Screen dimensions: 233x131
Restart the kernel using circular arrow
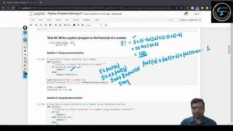pos(78,25)
